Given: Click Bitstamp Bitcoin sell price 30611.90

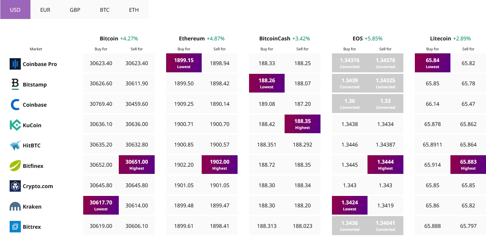Looking at the screenshot, I should click(x=137, y=83).
